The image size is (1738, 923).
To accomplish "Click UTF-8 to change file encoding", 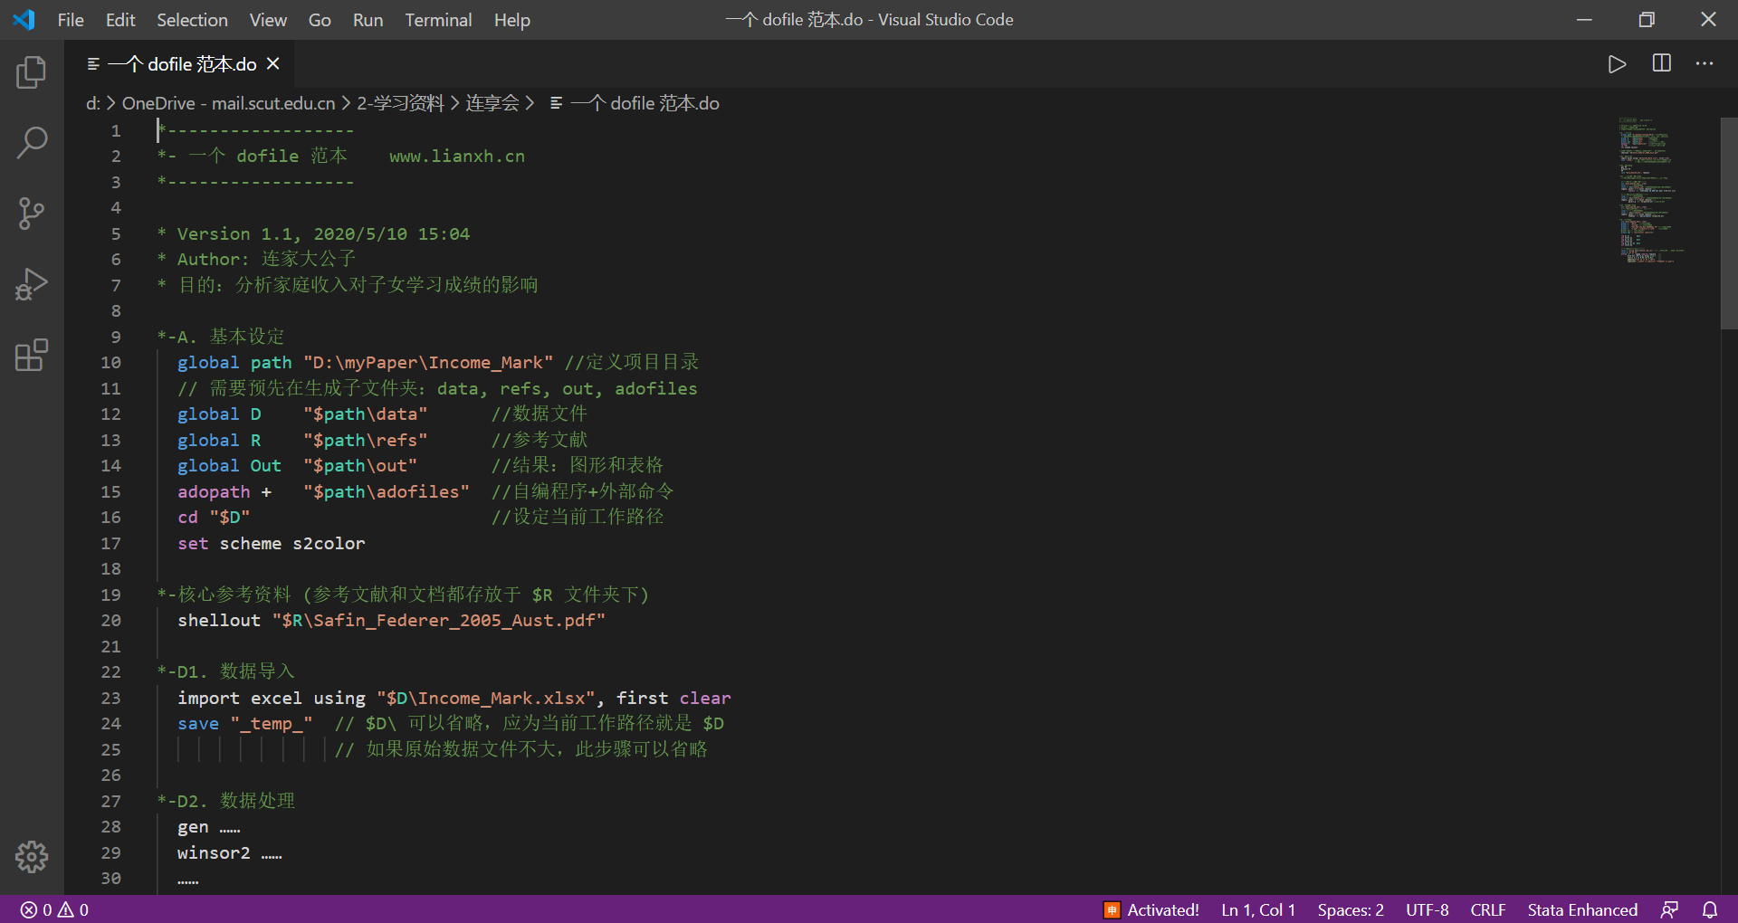I will [1428, 909].
